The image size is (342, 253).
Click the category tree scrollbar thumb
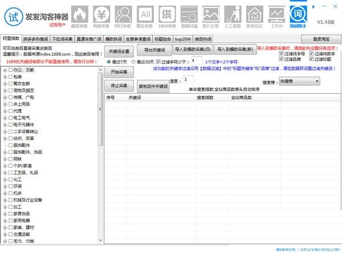100,109
